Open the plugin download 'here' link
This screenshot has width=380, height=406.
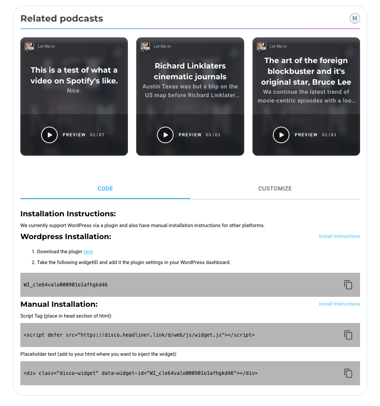coord(88,252)
